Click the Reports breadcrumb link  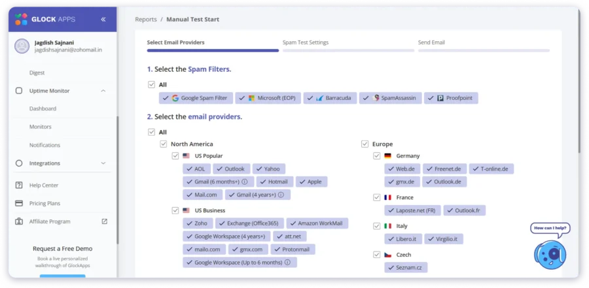coord(146,19)
